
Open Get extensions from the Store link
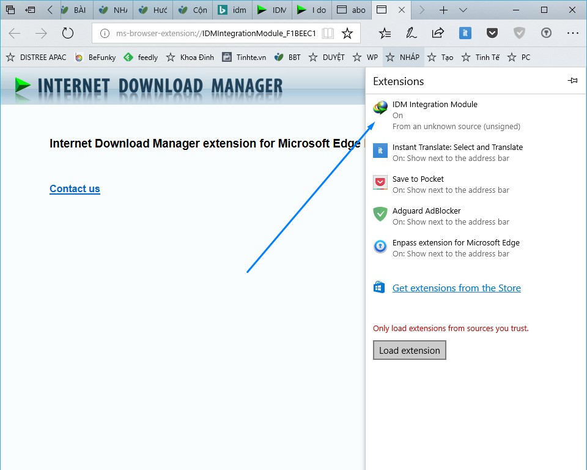456,288
